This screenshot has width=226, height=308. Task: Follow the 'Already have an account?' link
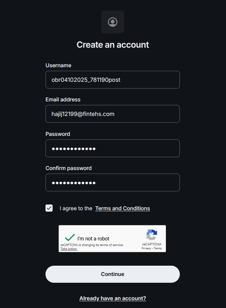[113, 298]
